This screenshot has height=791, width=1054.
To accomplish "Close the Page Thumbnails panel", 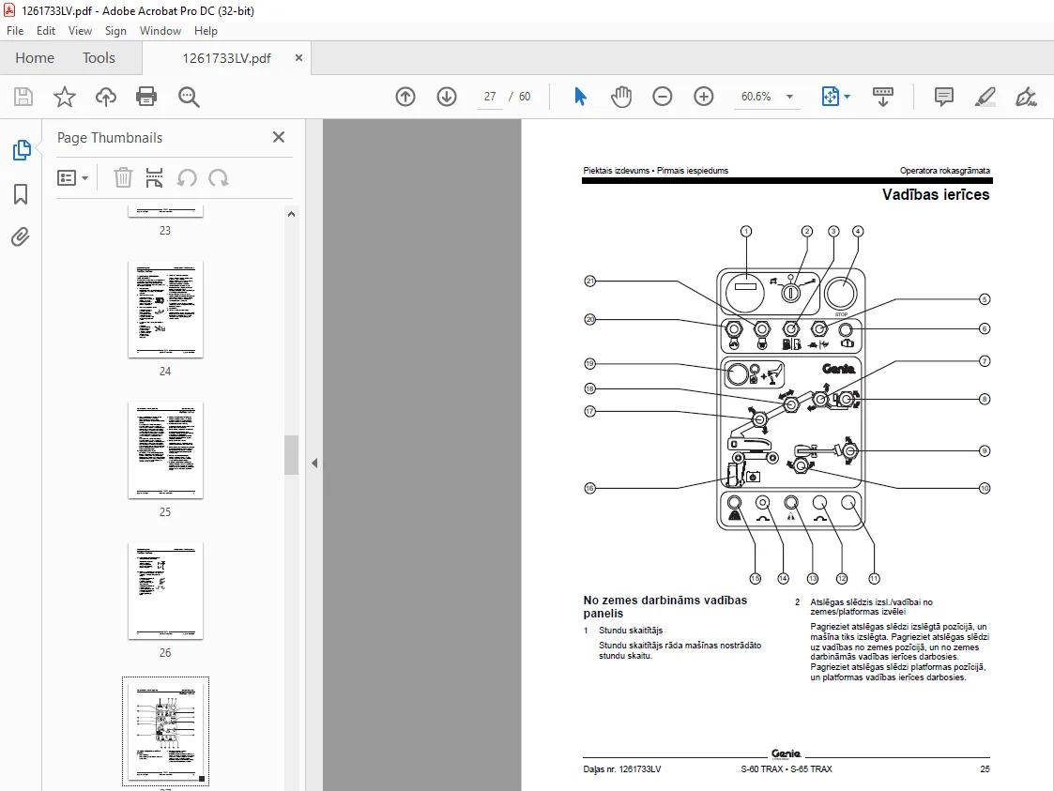I will coord(279,137).
